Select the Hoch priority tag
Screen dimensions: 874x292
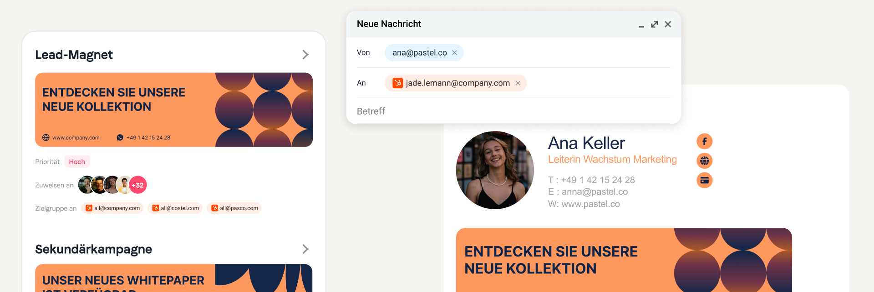tap(77, 161)
